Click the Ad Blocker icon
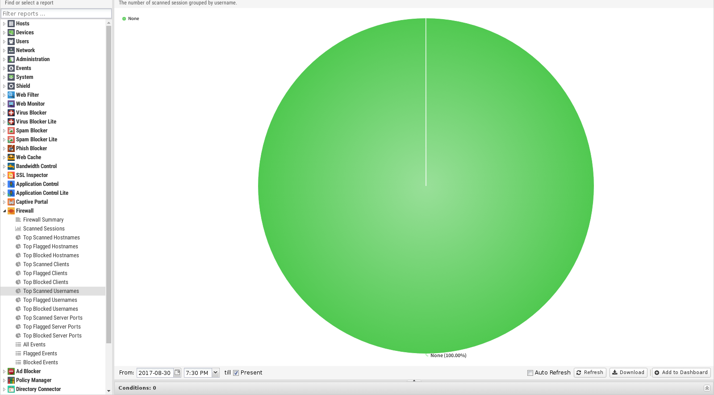 [x=11, y=371]
